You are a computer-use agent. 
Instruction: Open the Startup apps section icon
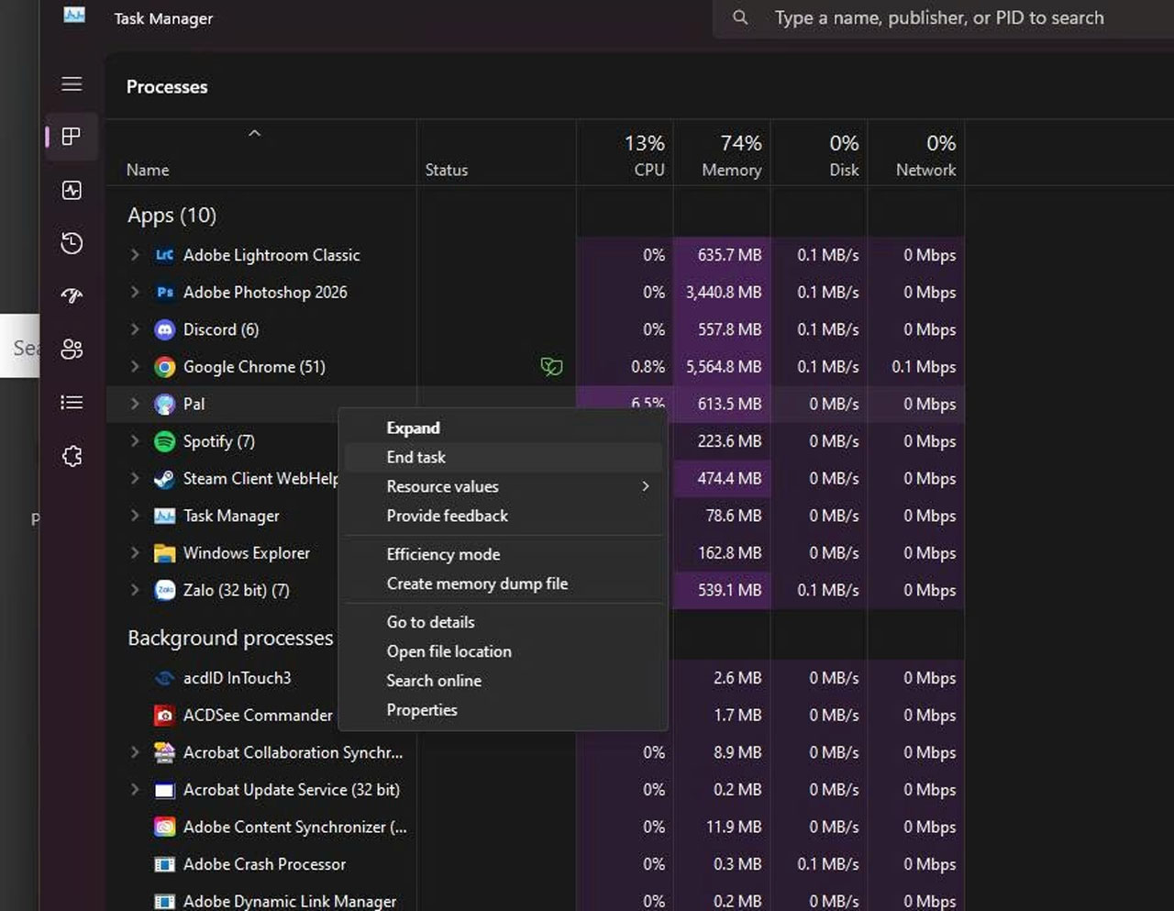[x=72, y=295]
